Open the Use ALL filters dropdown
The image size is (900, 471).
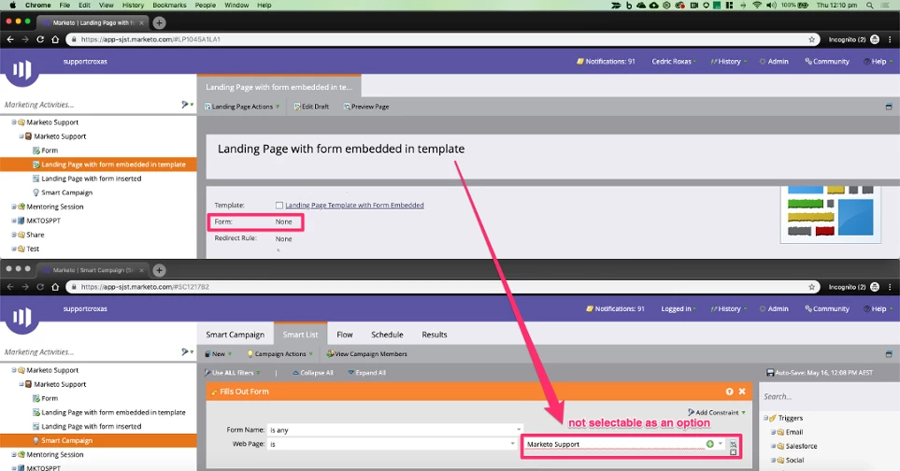[x=233, y=373]
